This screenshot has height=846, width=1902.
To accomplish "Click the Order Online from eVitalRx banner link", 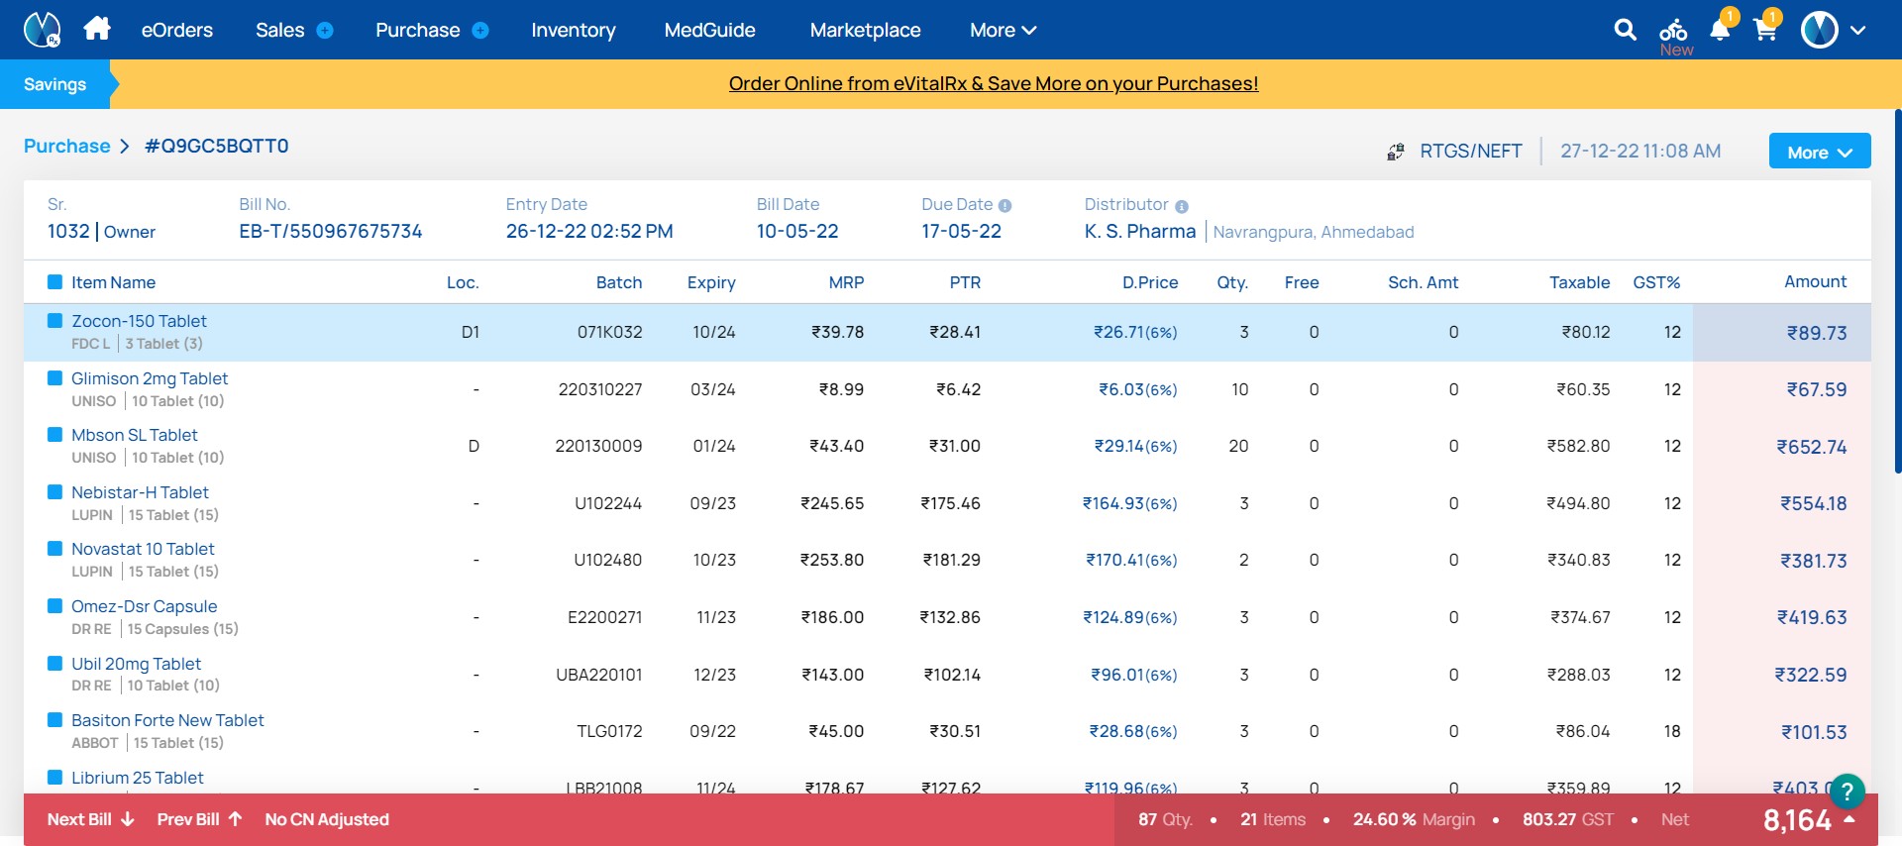I will (x=994, y=84).
